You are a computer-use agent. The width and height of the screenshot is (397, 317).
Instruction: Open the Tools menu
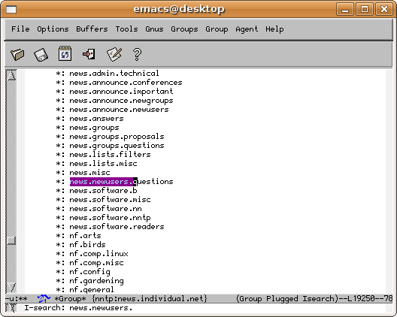(x=126, y=29)
